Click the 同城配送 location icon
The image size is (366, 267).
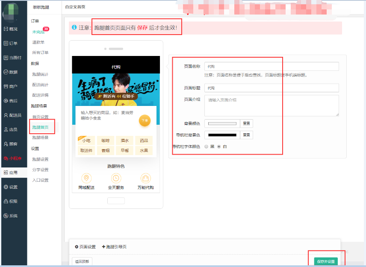tap(86, 179)
